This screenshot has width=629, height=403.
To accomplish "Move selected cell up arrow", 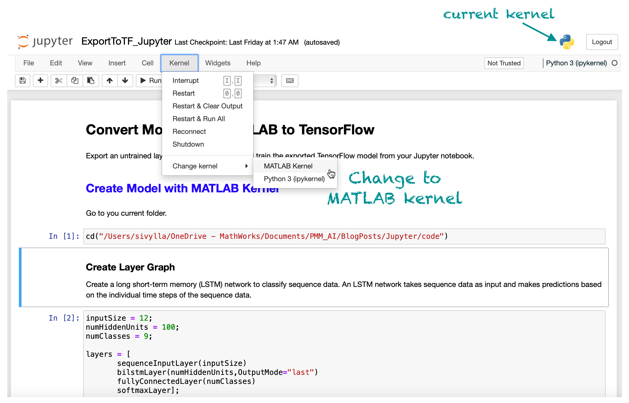I will [x=109, y=80].
